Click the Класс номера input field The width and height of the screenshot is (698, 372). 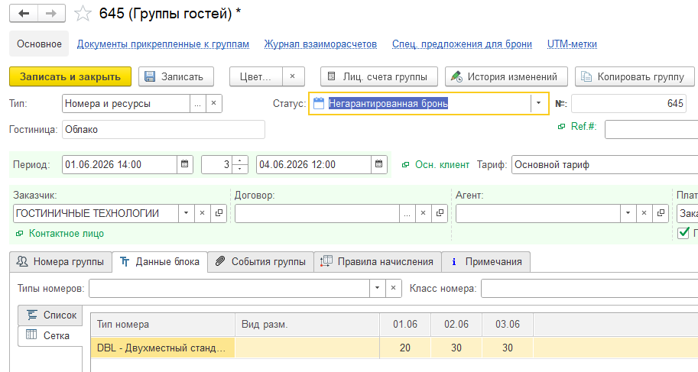coord(589,288)
